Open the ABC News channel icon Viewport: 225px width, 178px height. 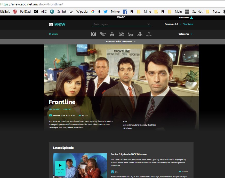pyautogui.click(x=131, y=34)
